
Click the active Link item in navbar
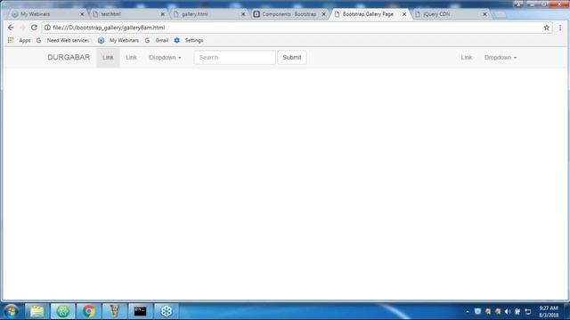coord(108,57)
